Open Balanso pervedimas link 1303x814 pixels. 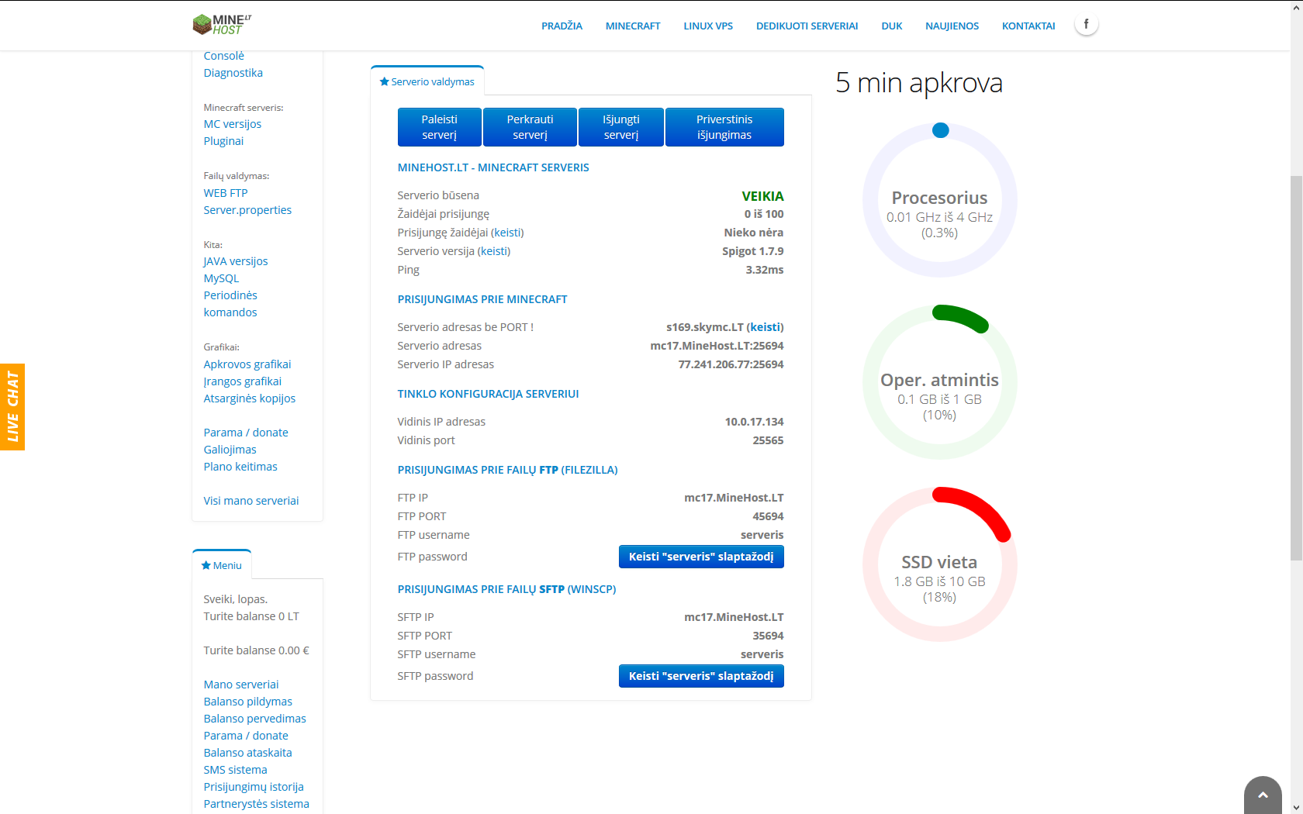coord(254,719)
